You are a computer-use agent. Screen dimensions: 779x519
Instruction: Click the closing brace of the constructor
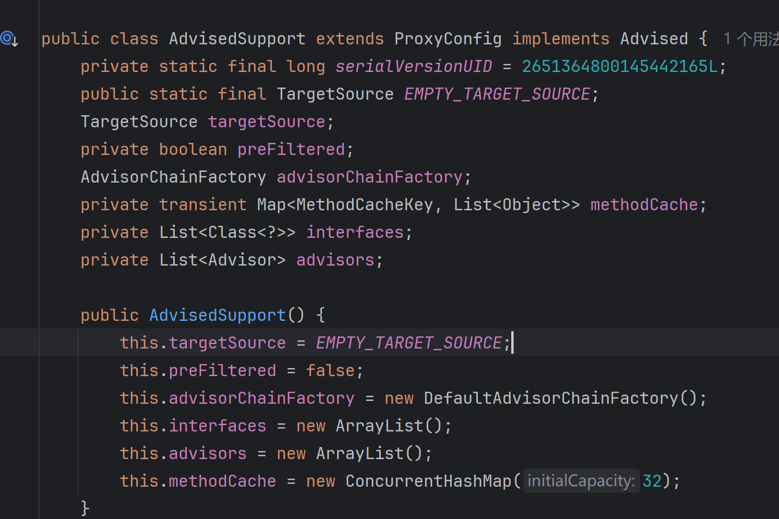85,508
